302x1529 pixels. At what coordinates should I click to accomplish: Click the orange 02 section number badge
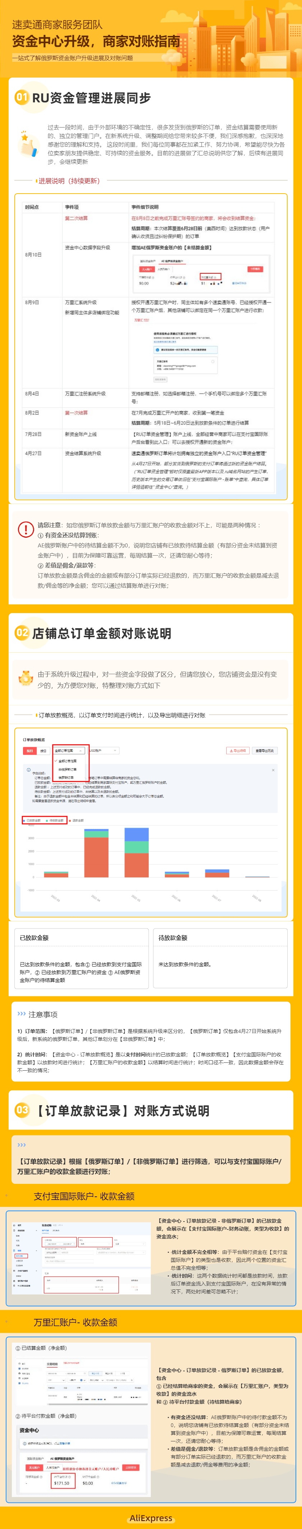pos(22,633)
